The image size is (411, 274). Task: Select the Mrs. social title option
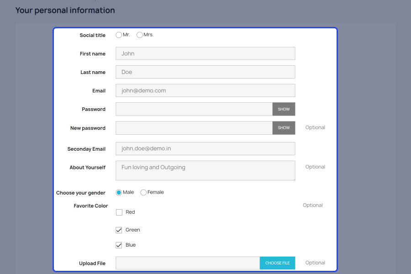pos(140,35)
